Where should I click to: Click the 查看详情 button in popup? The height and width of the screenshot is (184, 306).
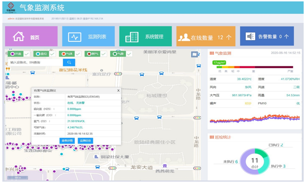pyautogui.click(x=67, y=141)
